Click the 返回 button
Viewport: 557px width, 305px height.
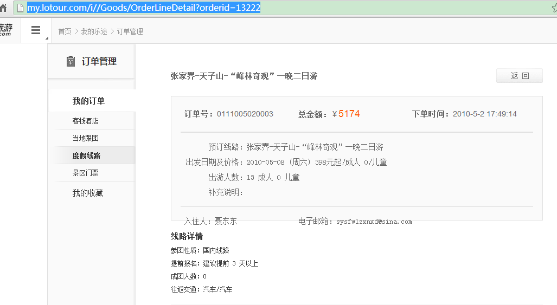coord(520,76)
